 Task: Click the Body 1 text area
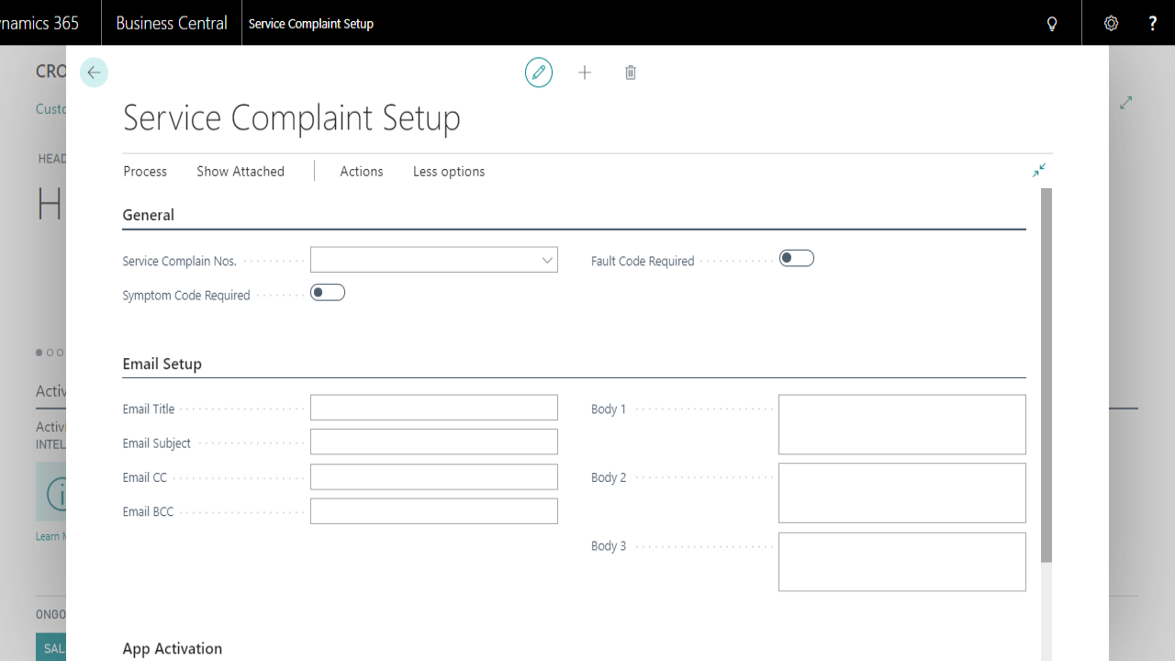[x=901, y=424]
